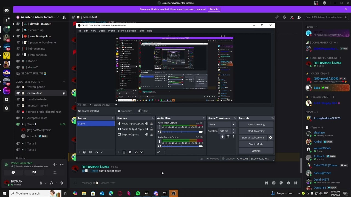Viewport: 351px width, 197px height.
Task: Adjust Audio Output Capture volume slider
Action: coord(182,146)
